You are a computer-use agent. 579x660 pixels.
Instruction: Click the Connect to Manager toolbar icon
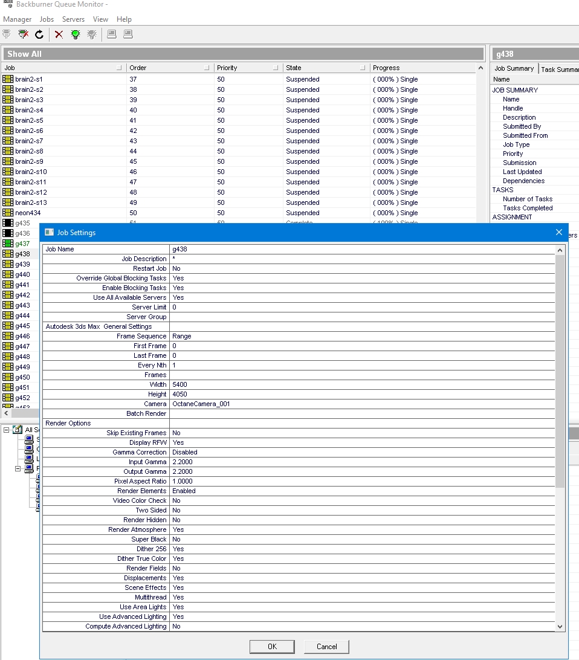[x=7, y=34]
